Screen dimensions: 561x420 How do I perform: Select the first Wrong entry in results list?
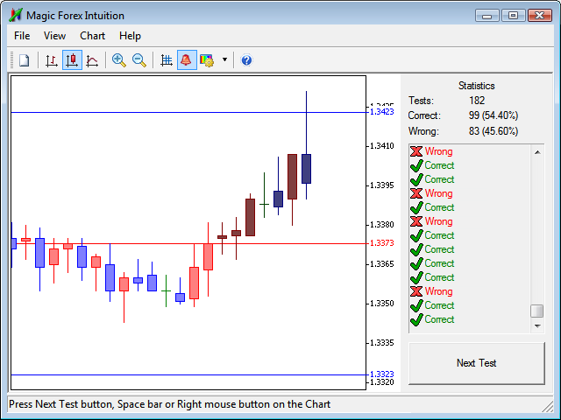pyautogui.click(x=431, y=151)
